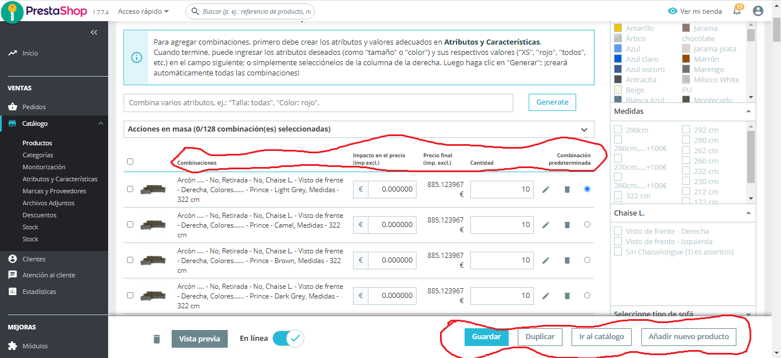Click the trash icon beside Vista previa
This screenshot has width=781, height=358.
click(157, 339)
